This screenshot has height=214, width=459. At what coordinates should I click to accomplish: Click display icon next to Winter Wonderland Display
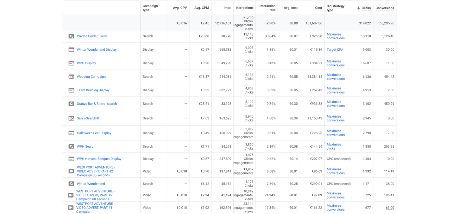[71, 50]
